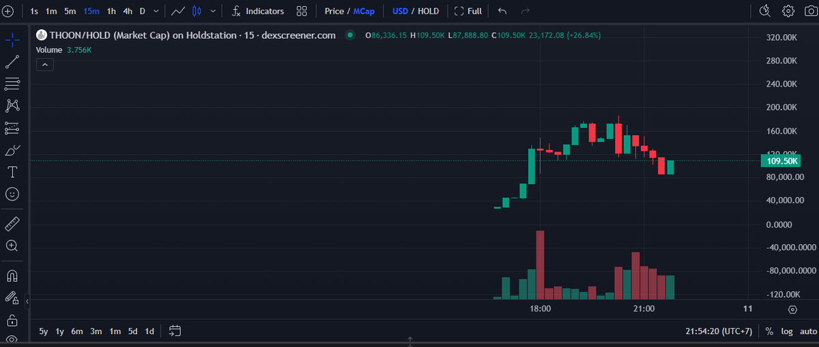This screenshot has width=819, height=347.
Task: Toggle auto scale mode
Action: 808,331
